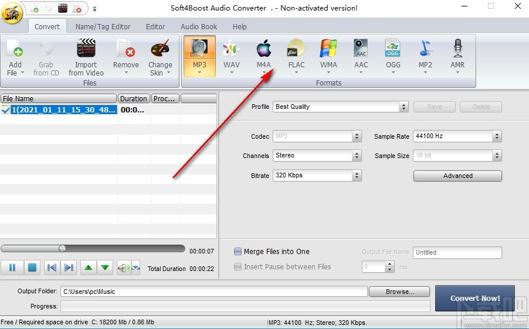Click the Remove file icon
This screenshot has height=329, width=529.
point(126,48)
